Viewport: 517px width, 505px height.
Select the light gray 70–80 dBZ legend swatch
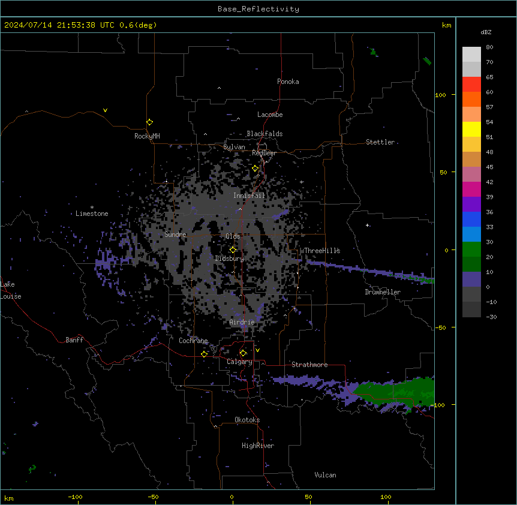(x=471, y=54)
